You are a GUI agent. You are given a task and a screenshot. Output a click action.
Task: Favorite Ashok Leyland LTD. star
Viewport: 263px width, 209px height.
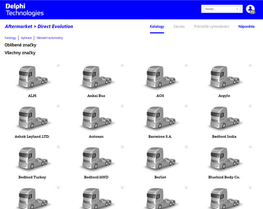click(58, 106)
